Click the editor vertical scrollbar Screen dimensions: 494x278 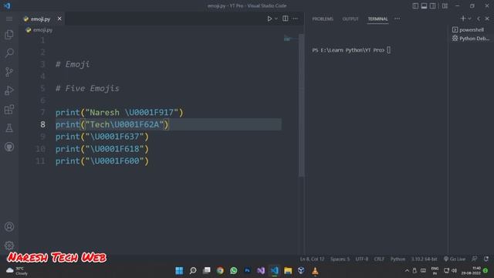coord(302,106)
